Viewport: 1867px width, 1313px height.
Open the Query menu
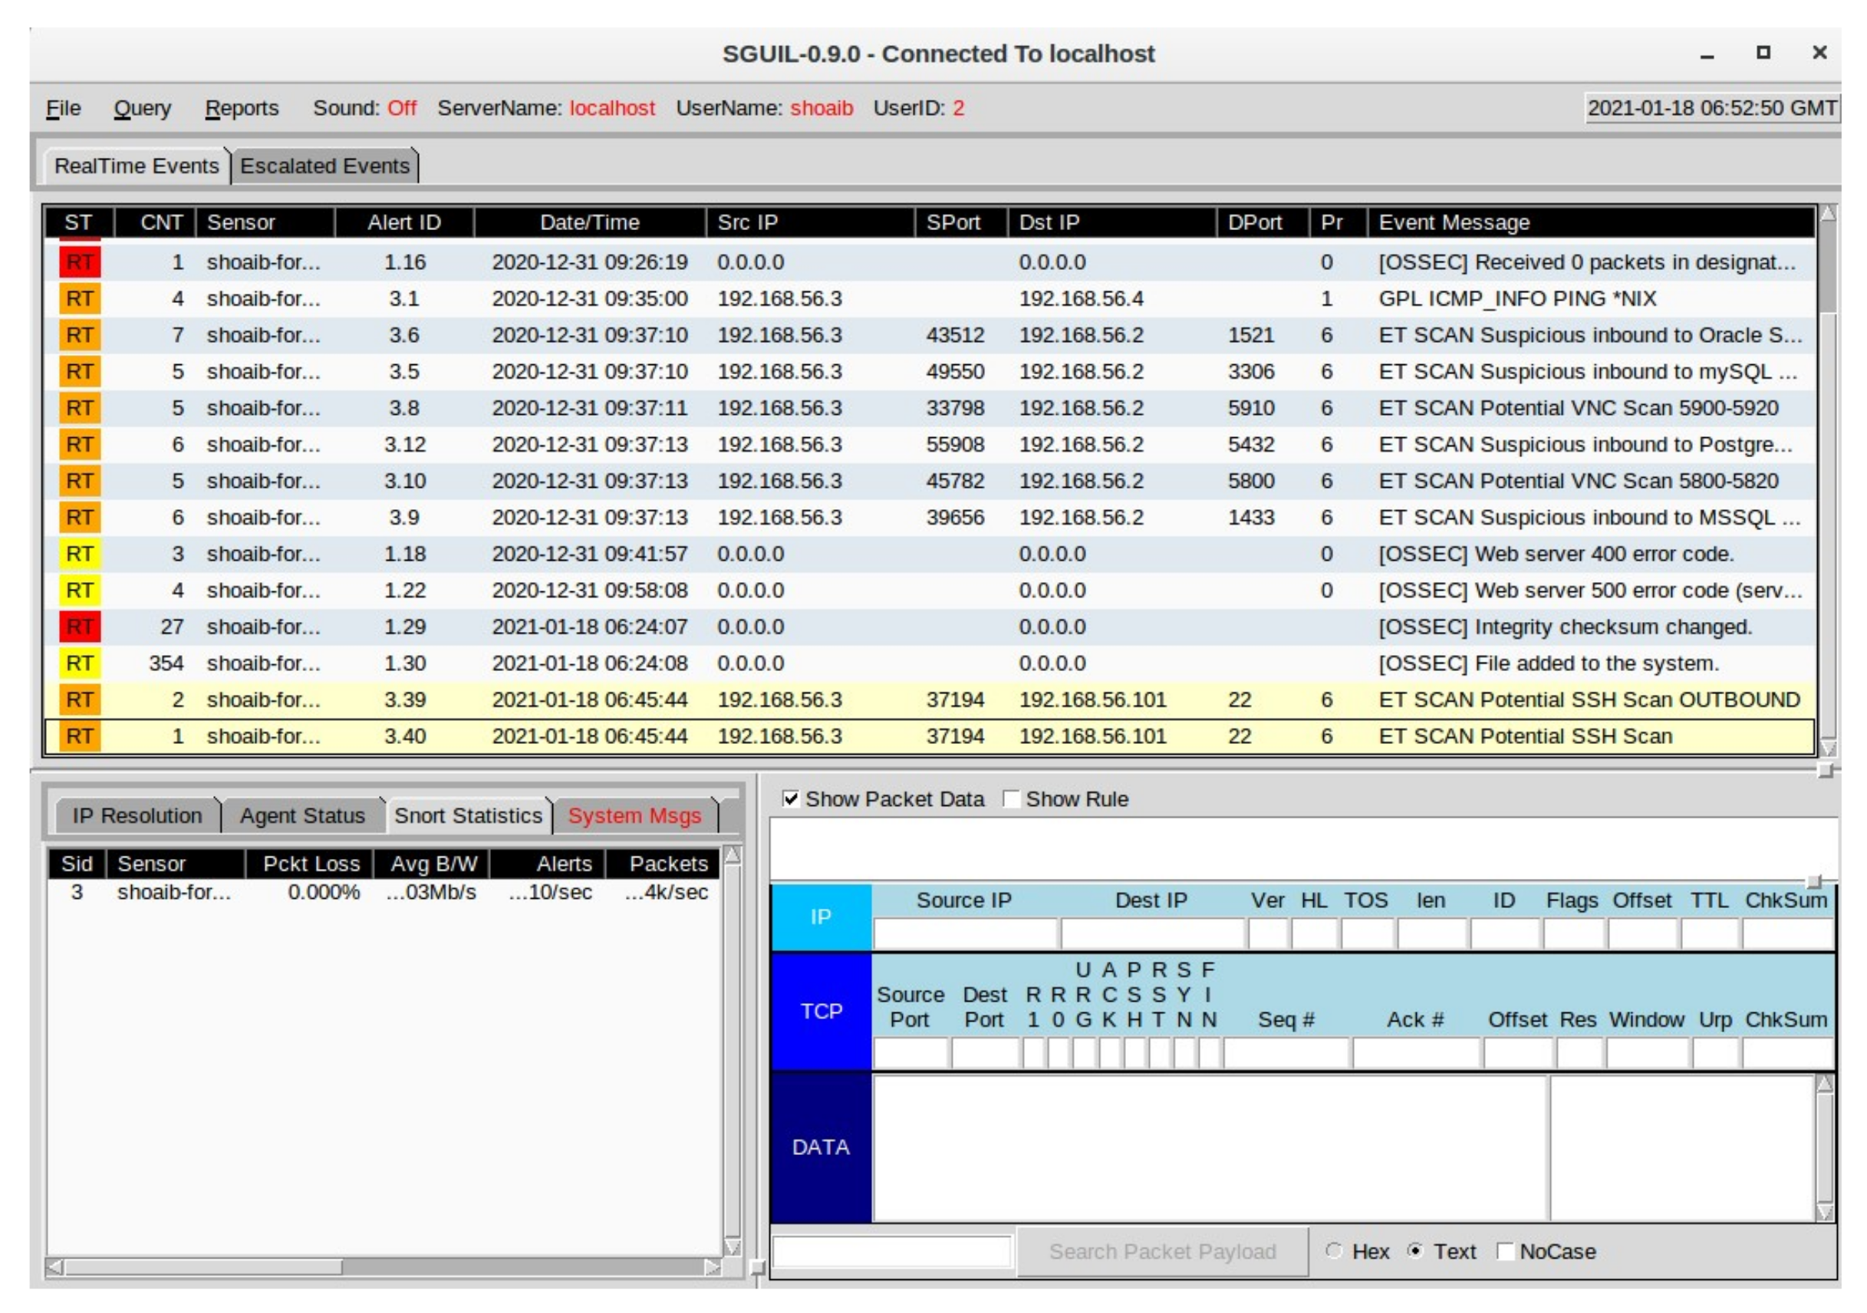point(143,108)
